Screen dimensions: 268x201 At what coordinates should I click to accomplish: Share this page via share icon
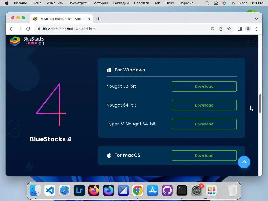click(x=221, y=29)
